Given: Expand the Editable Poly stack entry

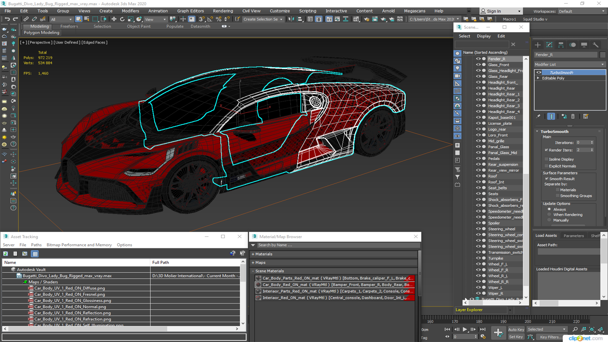Looking at the screenshot, I should coord(538,78).
